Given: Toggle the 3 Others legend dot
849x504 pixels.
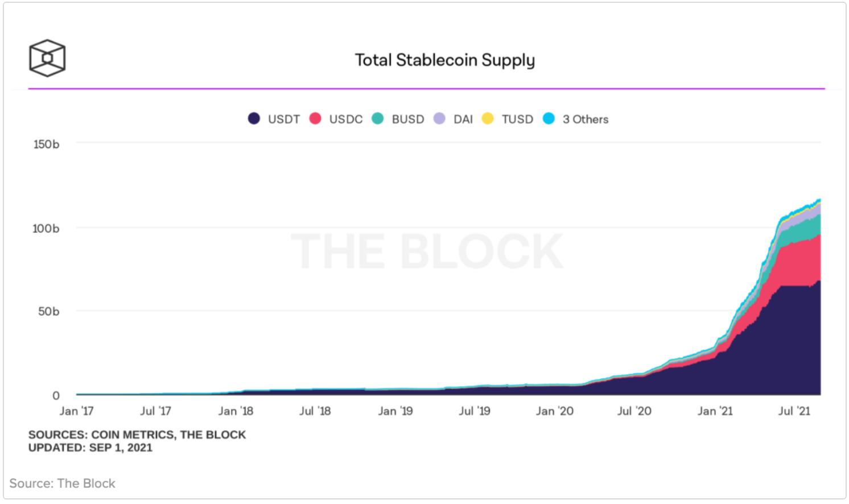Looking at the screenshot, I should [x=549, y=119].
